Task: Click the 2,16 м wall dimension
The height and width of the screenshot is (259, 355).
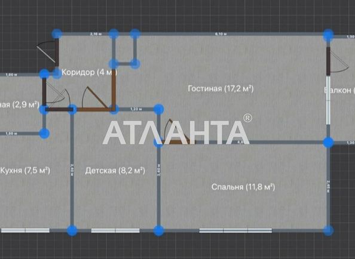Action: tap(96, 34)
